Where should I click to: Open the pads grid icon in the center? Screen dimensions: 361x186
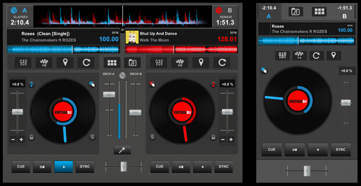[x=112, y=62]
